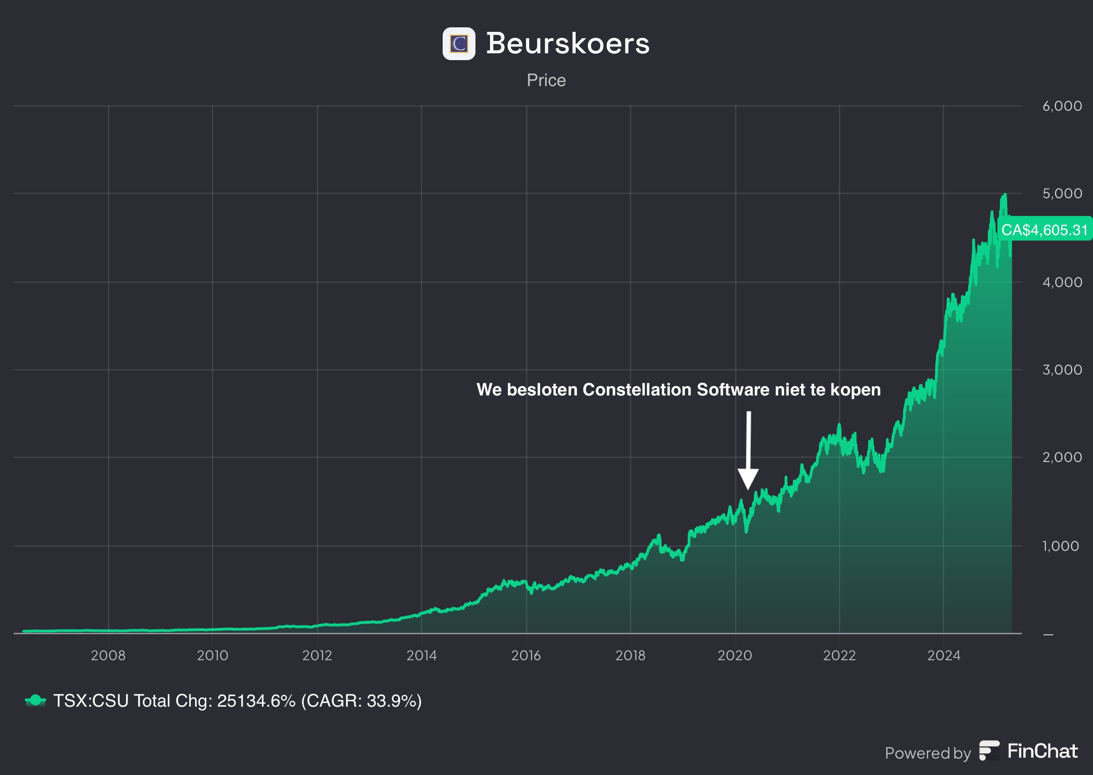Click the green TSX:CSU legend marker
This screenshot has height=775, width=1093.
pos(35,701)
